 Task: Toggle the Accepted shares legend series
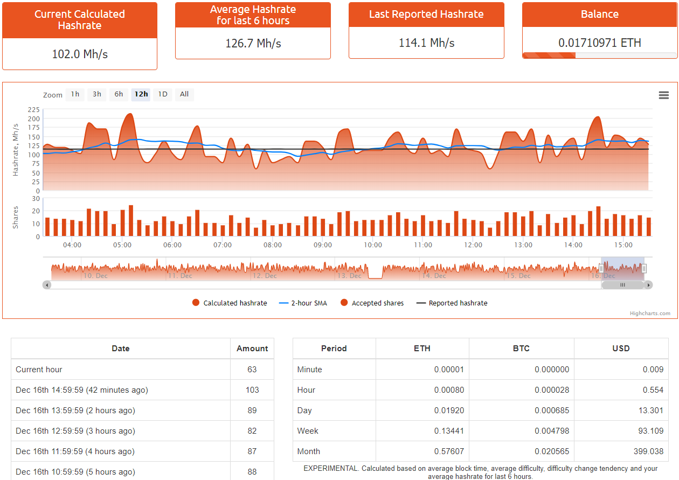pos(372,303)
